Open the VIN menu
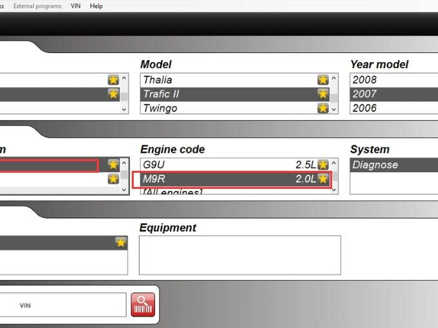This screenshot has height=328, width=438. coord(76,6)
